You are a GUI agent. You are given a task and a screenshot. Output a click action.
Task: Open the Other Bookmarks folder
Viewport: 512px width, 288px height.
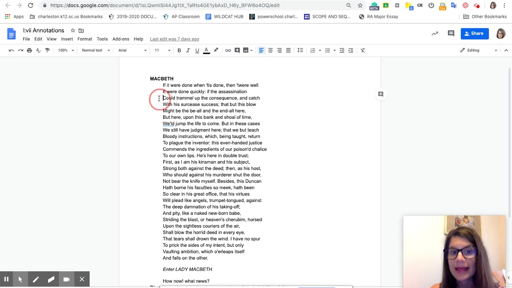[485, 17]
